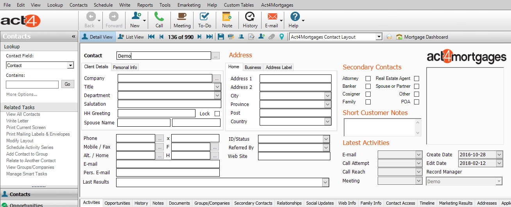
Task: Click the Back navigation arrow icon
Action: (91, 16)
